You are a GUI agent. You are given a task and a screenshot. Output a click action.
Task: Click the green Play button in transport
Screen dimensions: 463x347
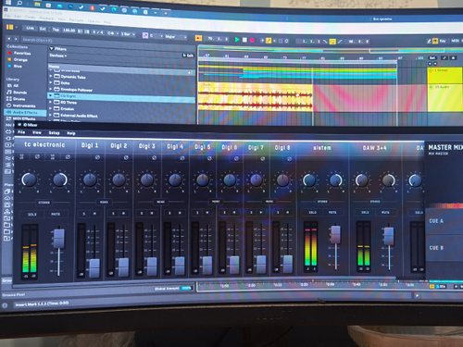tap(237, 40)
